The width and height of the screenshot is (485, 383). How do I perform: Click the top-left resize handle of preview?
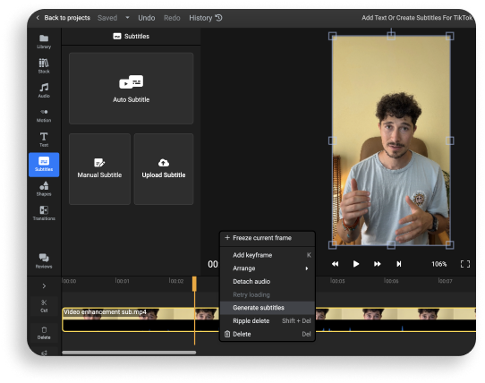[x=333, y=36]
